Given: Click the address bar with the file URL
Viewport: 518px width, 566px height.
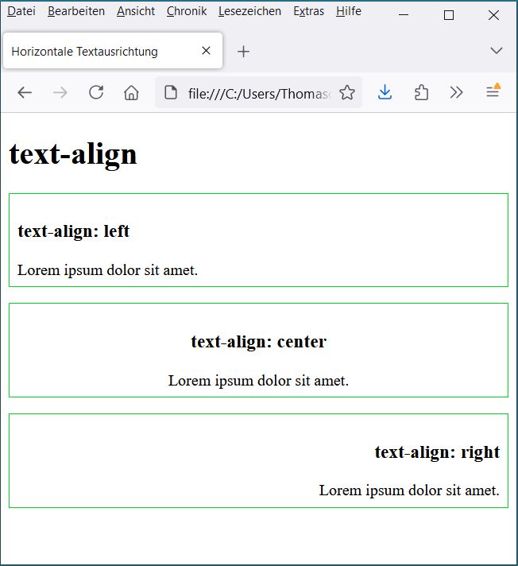Looking at the screenshot, I should 258,93.
